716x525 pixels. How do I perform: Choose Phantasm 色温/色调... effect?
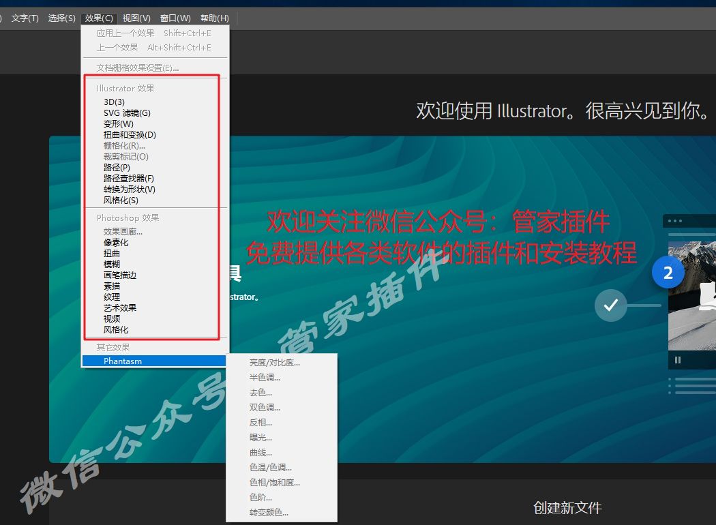pos(282,468)
